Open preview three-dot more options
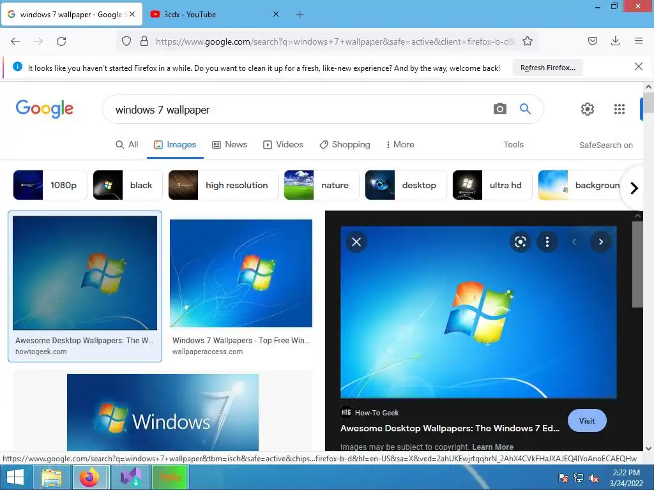Image resolution: width=654 pixels, height=490 pixels. point(547,242)
